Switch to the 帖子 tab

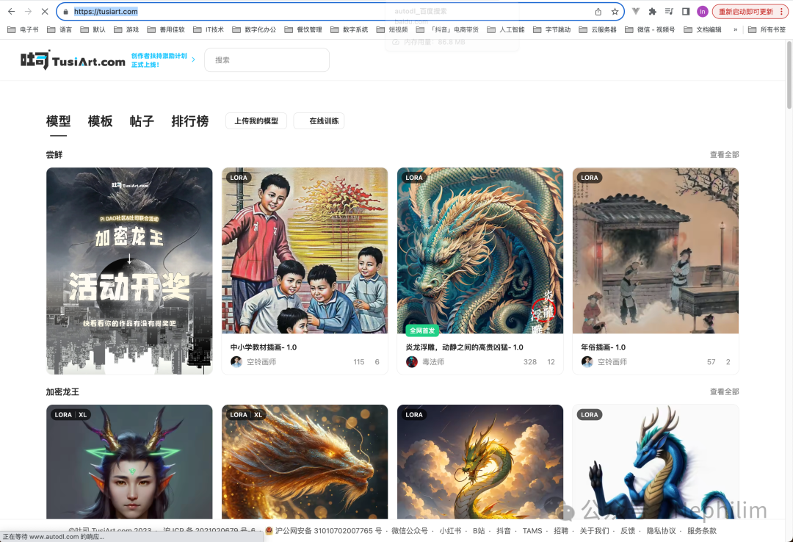(x=142, y=121)
